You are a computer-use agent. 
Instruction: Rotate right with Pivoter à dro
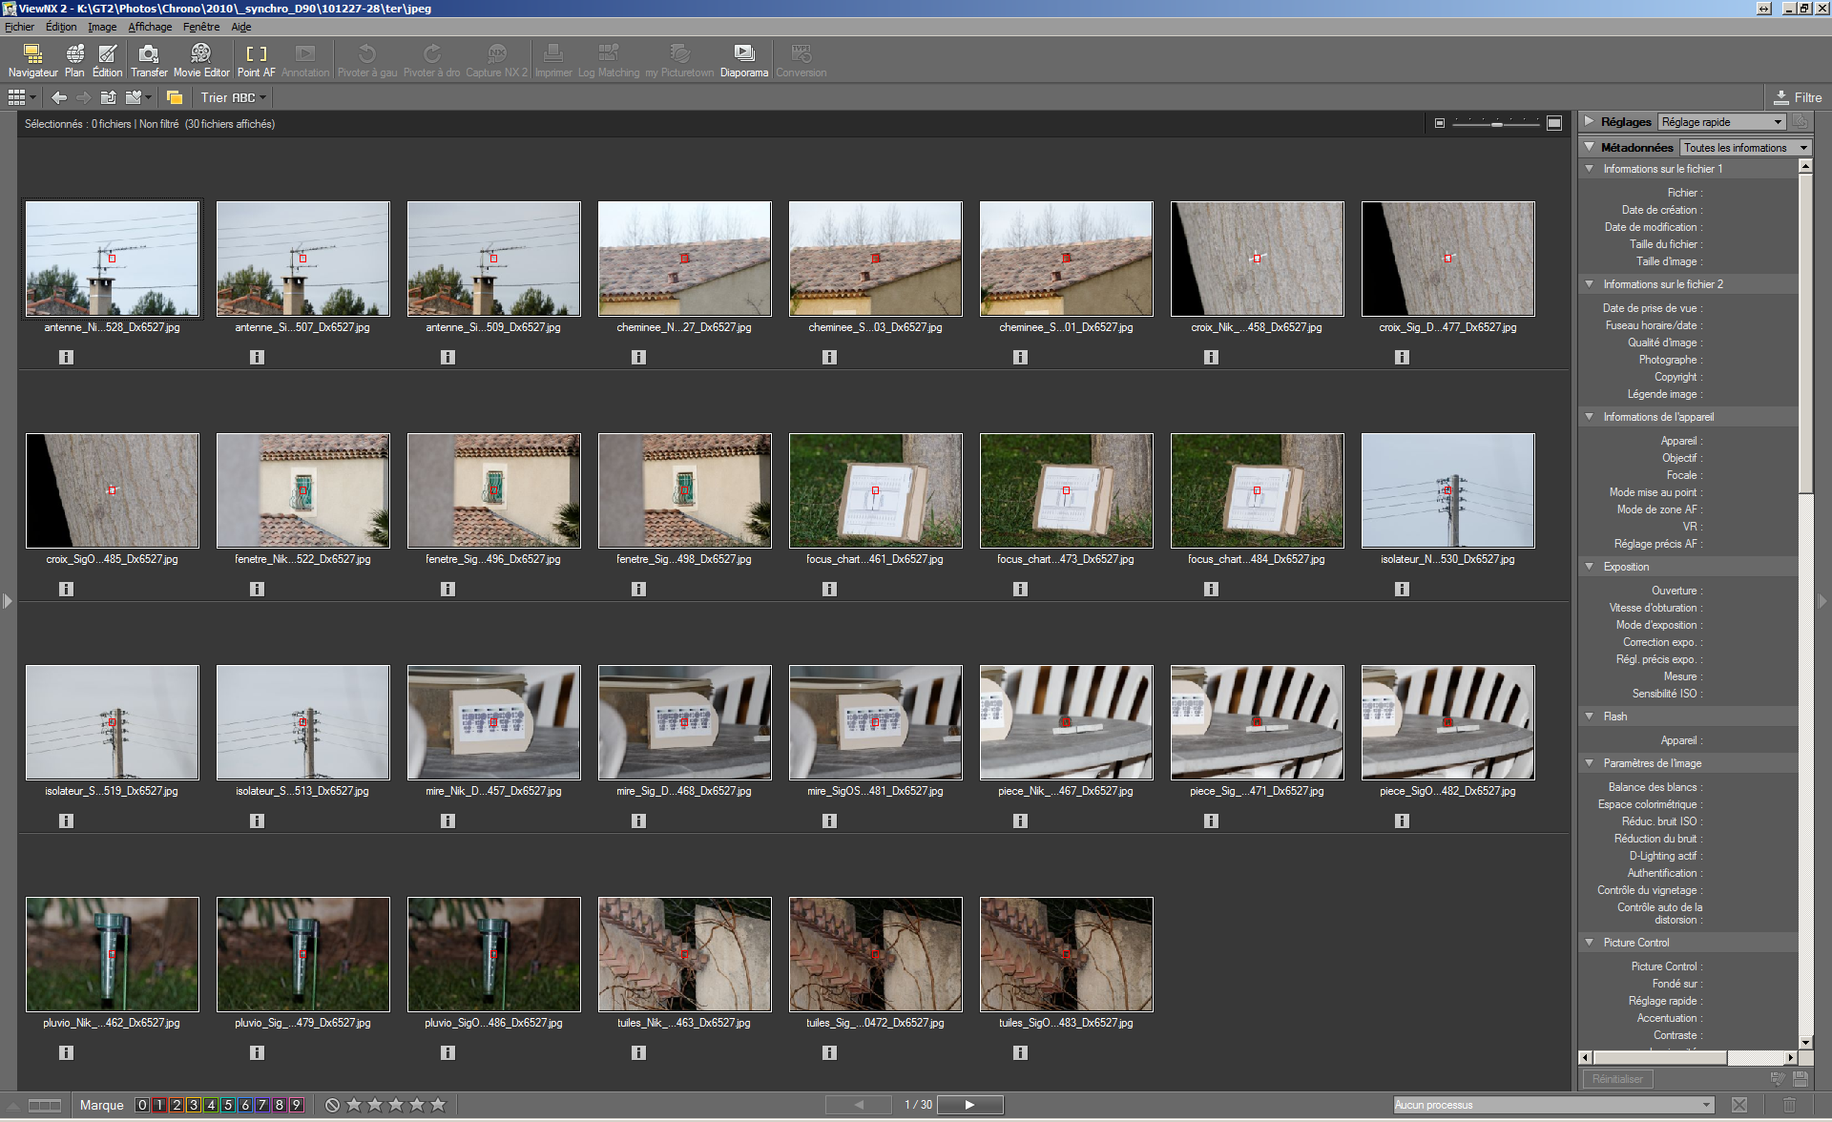[x=431, y=60]
